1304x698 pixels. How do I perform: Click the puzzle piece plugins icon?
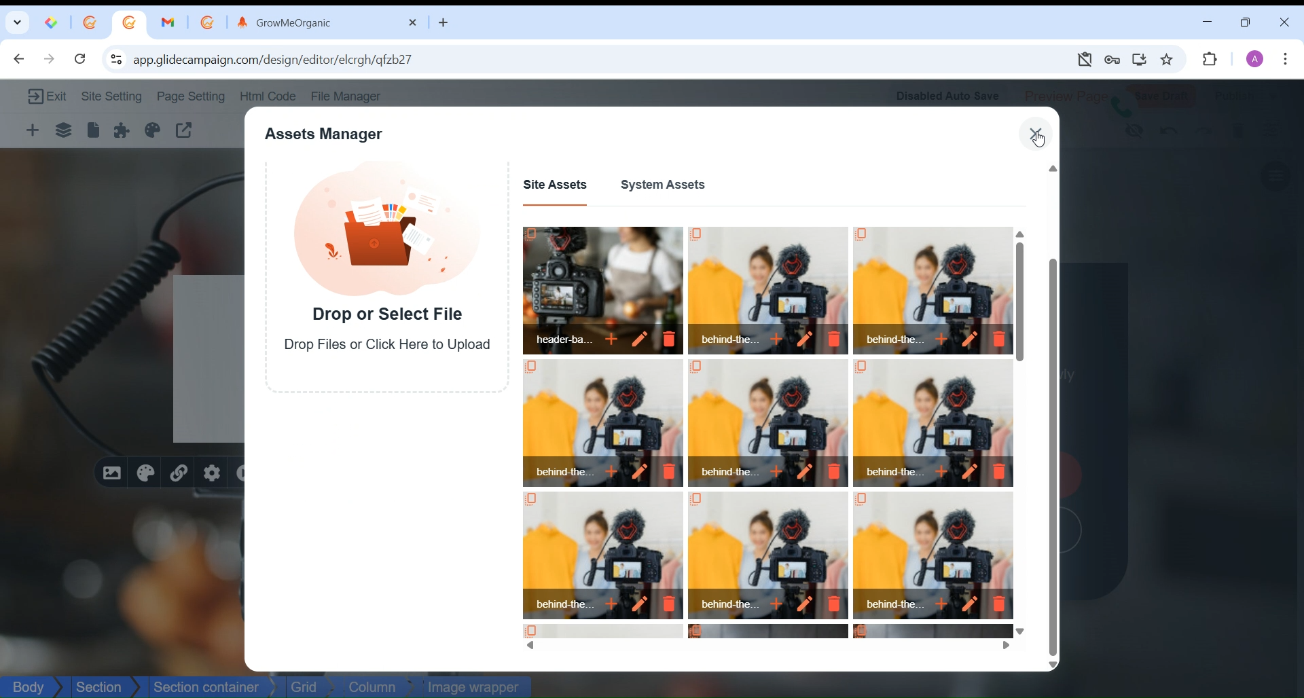click(122, 131)
